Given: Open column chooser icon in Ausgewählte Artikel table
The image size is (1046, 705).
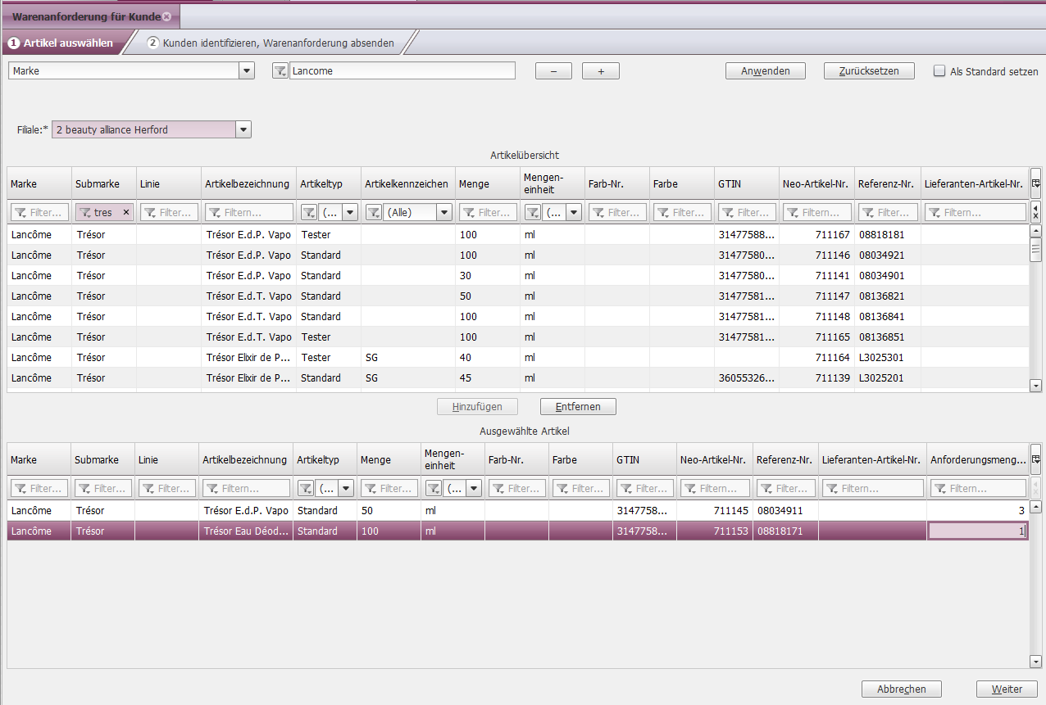Looking at the screenshot, I should pos(1036,459).
